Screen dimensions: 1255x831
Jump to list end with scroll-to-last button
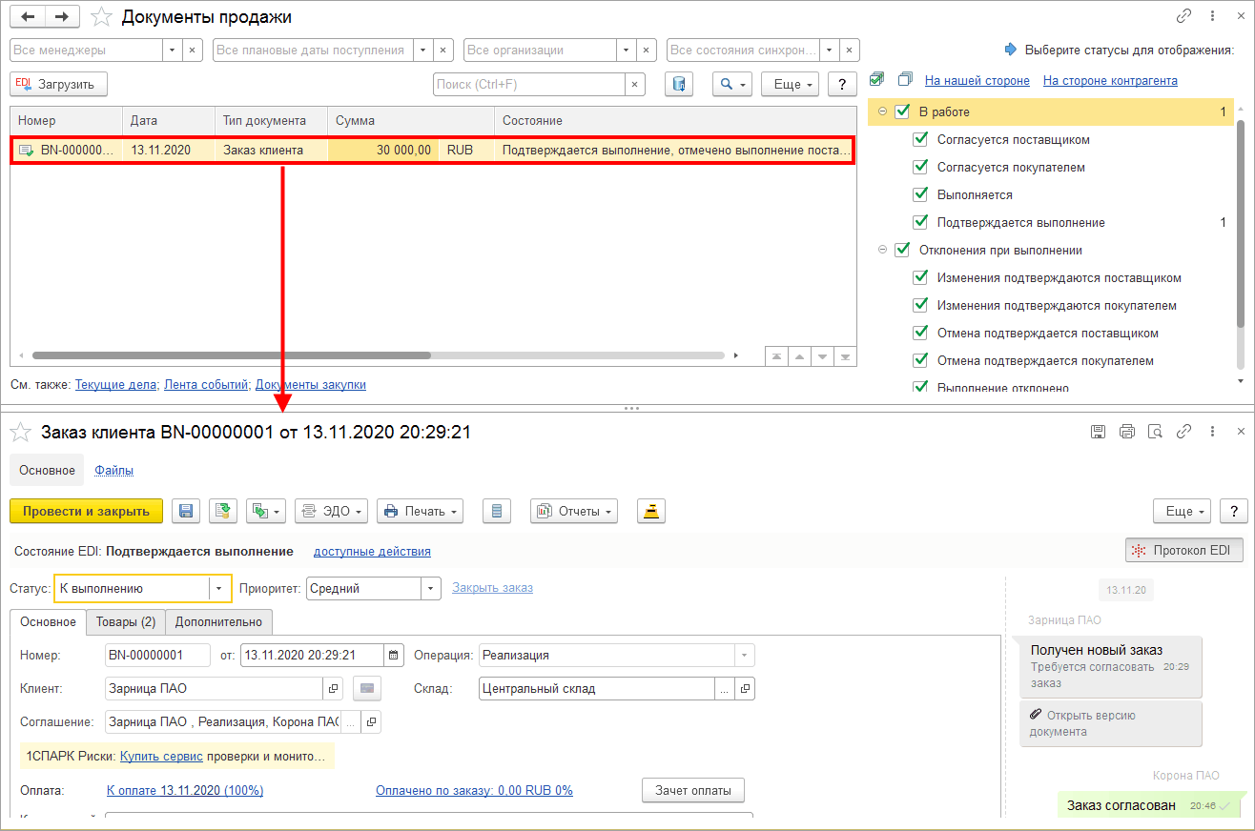pos(845,355)
